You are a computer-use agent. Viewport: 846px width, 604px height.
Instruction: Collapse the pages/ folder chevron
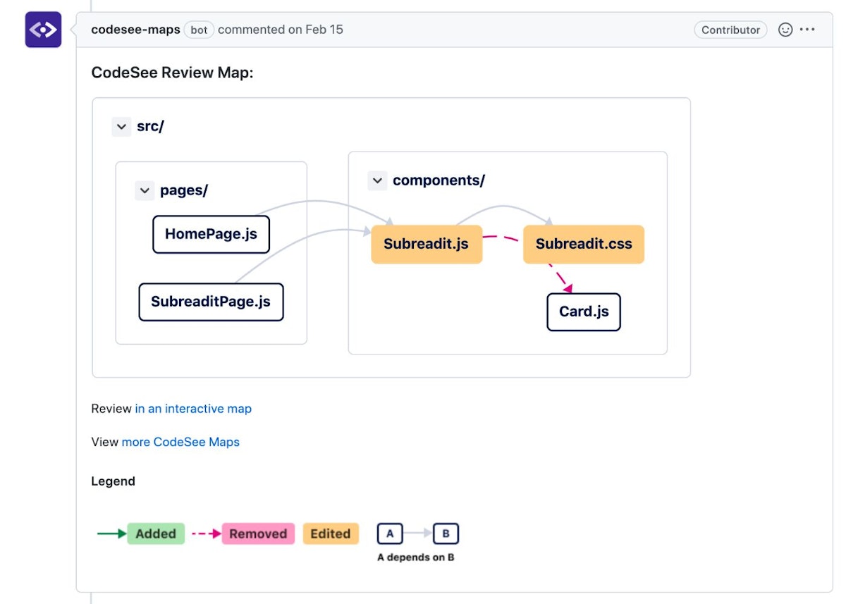point(145,190)
